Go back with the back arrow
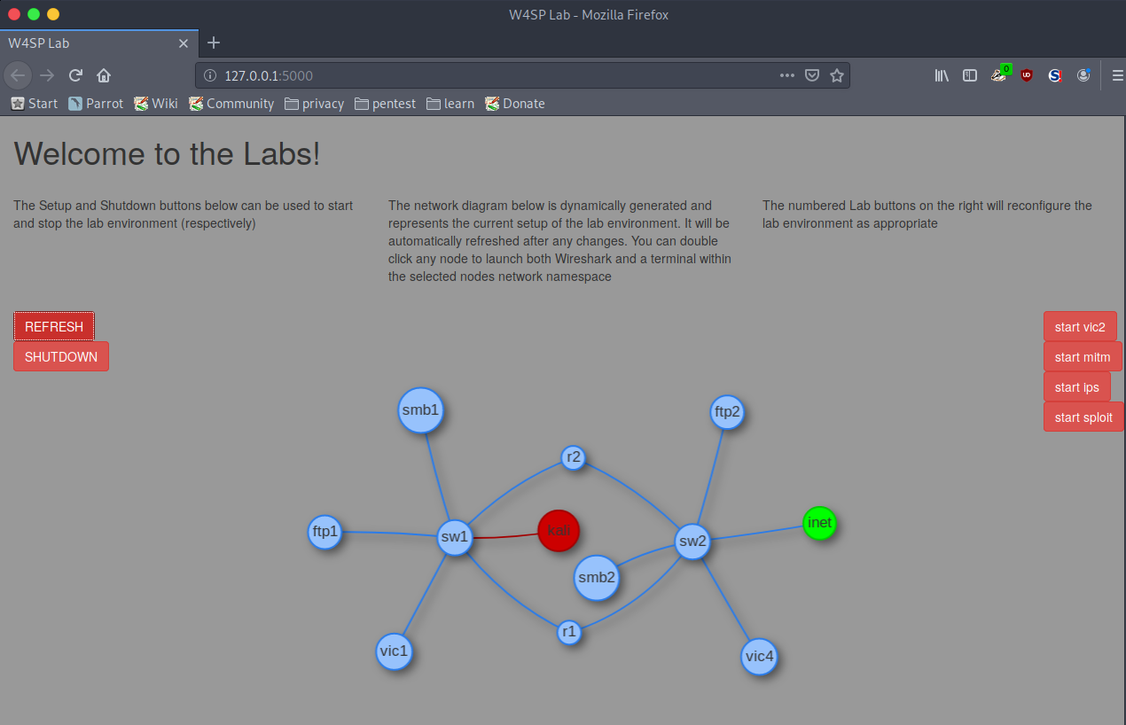Image resolution: width=1126 pixels, height=725 pixels. 18,75
